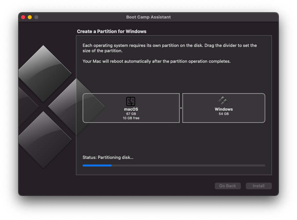Click the '54 GB' Windows size text
This screenshot has width=297, height=220.
(x=224, y=114)
